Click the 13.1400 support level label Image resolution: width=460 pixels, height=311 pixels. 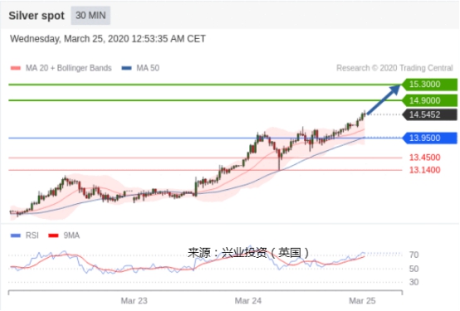424,170
